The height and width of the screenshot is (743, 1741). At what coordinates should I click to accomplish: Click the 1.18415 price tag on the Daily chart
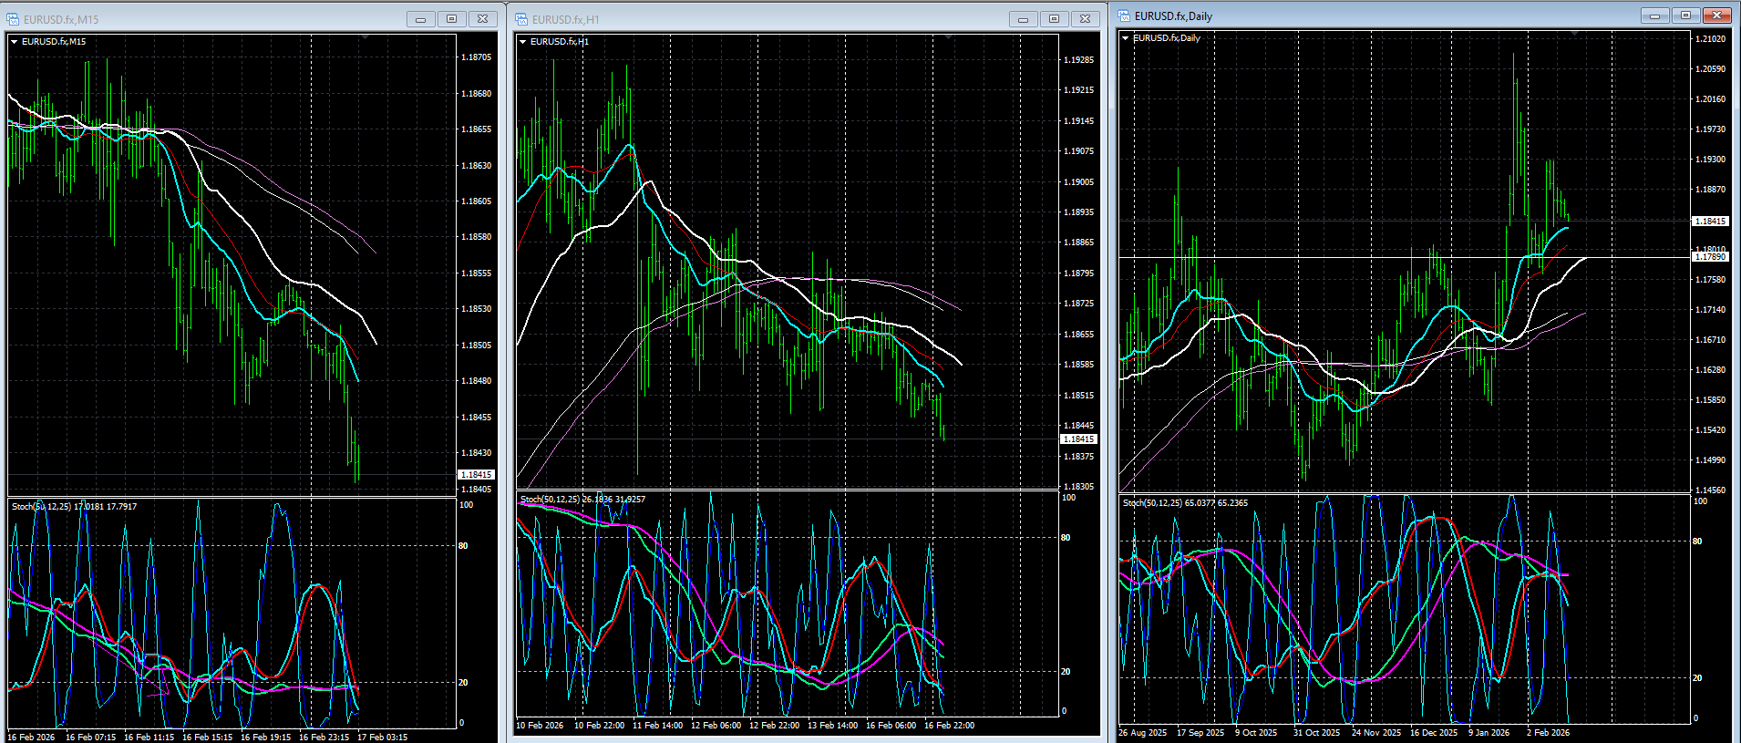coord(1710,222)
